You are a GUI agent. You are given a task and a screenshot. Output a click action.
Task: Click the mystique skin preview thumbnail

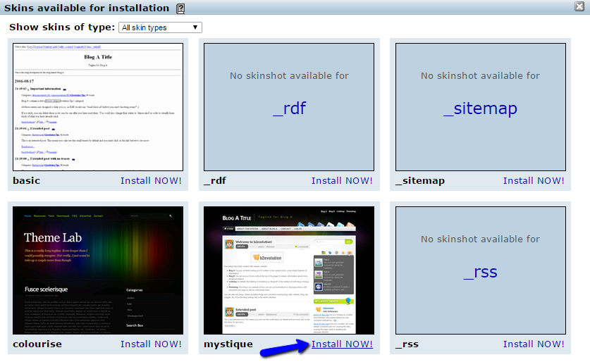[289, 270]
